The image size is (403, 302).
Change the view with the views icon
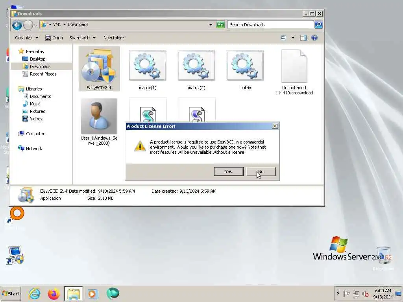[x=283, y=38]
